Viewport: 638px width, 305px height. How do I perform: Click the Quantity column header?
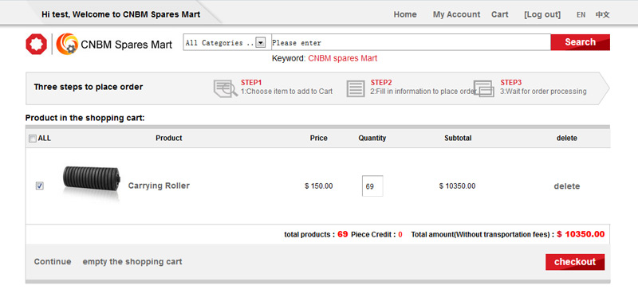point(372,138)
